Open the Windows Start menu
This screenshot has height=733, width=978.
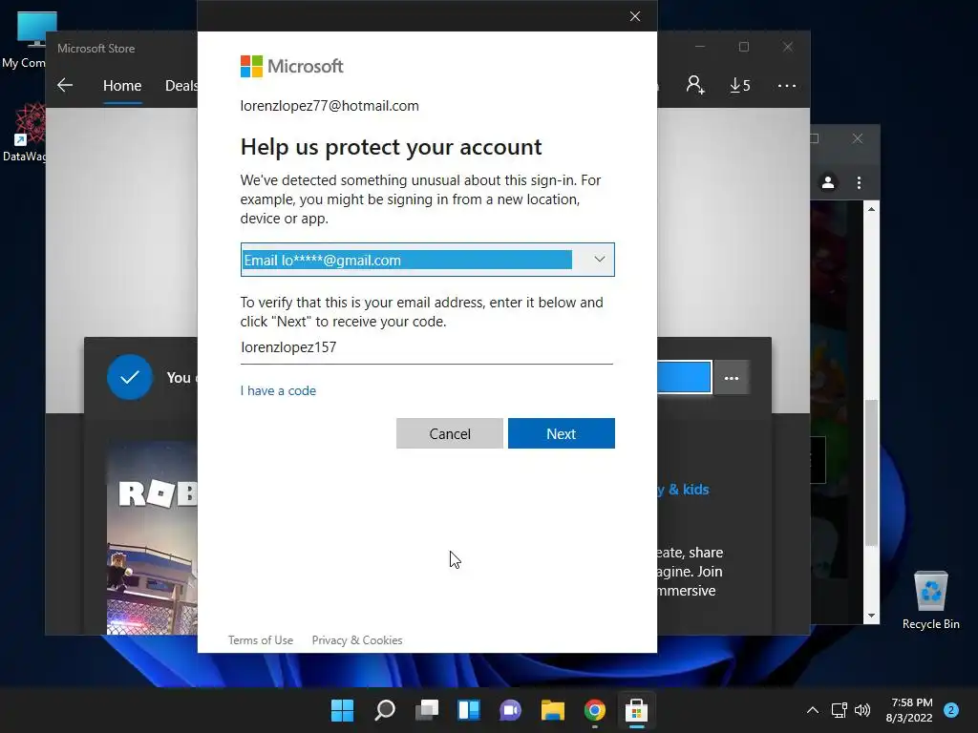(342, 710)
